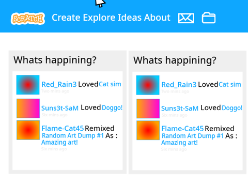Open the messages envelope icon

coord(186,18)
